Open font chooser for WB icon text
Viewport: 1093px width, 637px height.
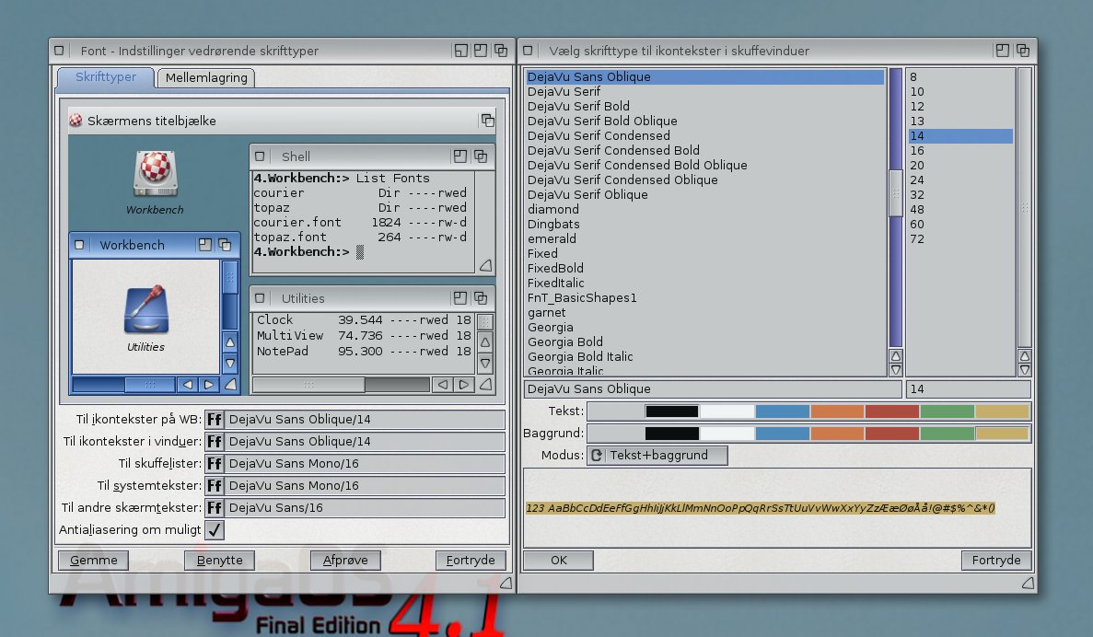click(215, 420)
